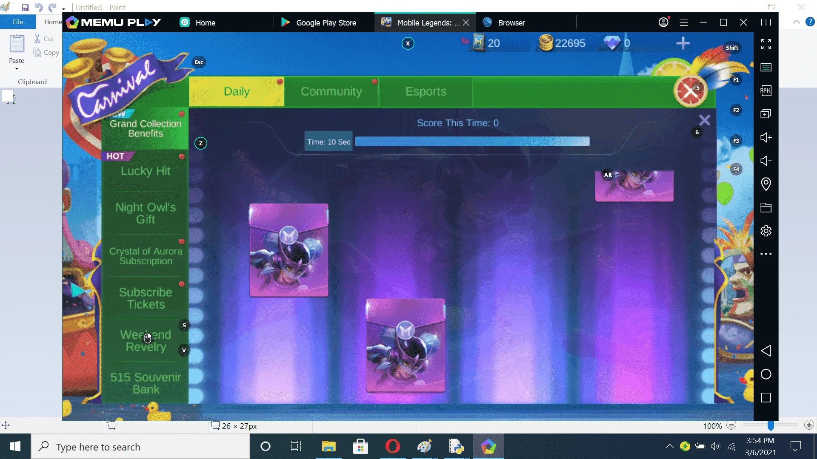Collapse the Paint ribbon chevron
This screenshot has height=459, width=817.
coord(796,22)
